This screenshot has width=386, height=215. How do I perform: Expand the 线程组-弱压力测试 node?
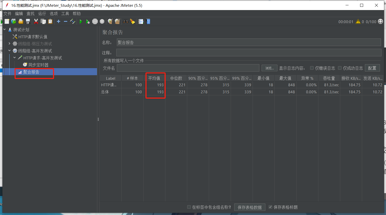pyautogui.click(x=10, y=44)
